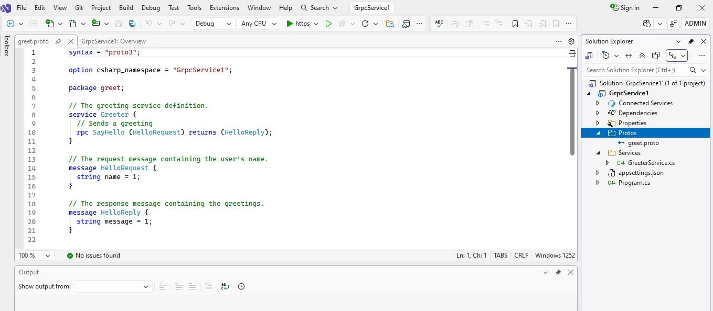Click the Navigate Backward arrow icon

[x=10, y=24]
